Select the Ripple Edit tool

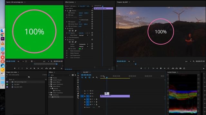(x=78, y=80)
